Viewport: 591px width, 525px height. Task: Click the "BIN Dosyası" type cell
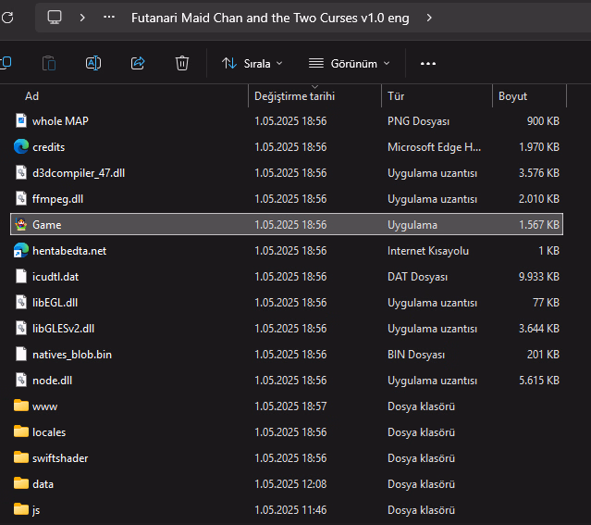pos(416,355)
